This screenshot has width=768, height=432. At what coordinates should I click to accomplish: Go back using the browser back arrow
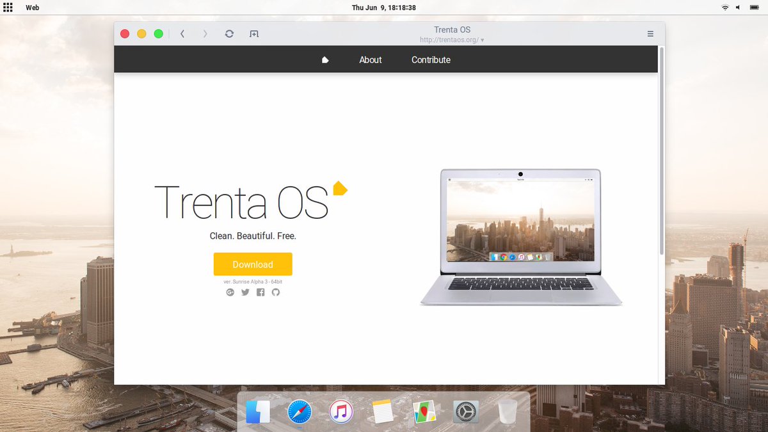pos(182,34)
